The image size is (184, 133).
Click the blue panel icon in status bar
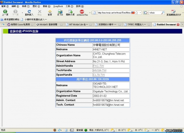click(x=66, y=130)
